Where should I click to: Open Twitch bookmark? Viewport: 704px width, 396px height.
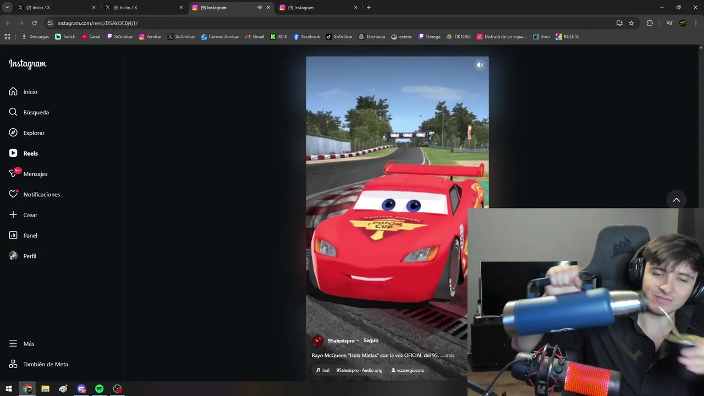(65, 37)
